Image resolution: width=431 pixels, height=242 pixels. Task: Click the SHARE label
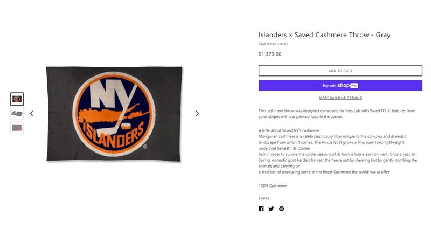click(x=264, y=198)
